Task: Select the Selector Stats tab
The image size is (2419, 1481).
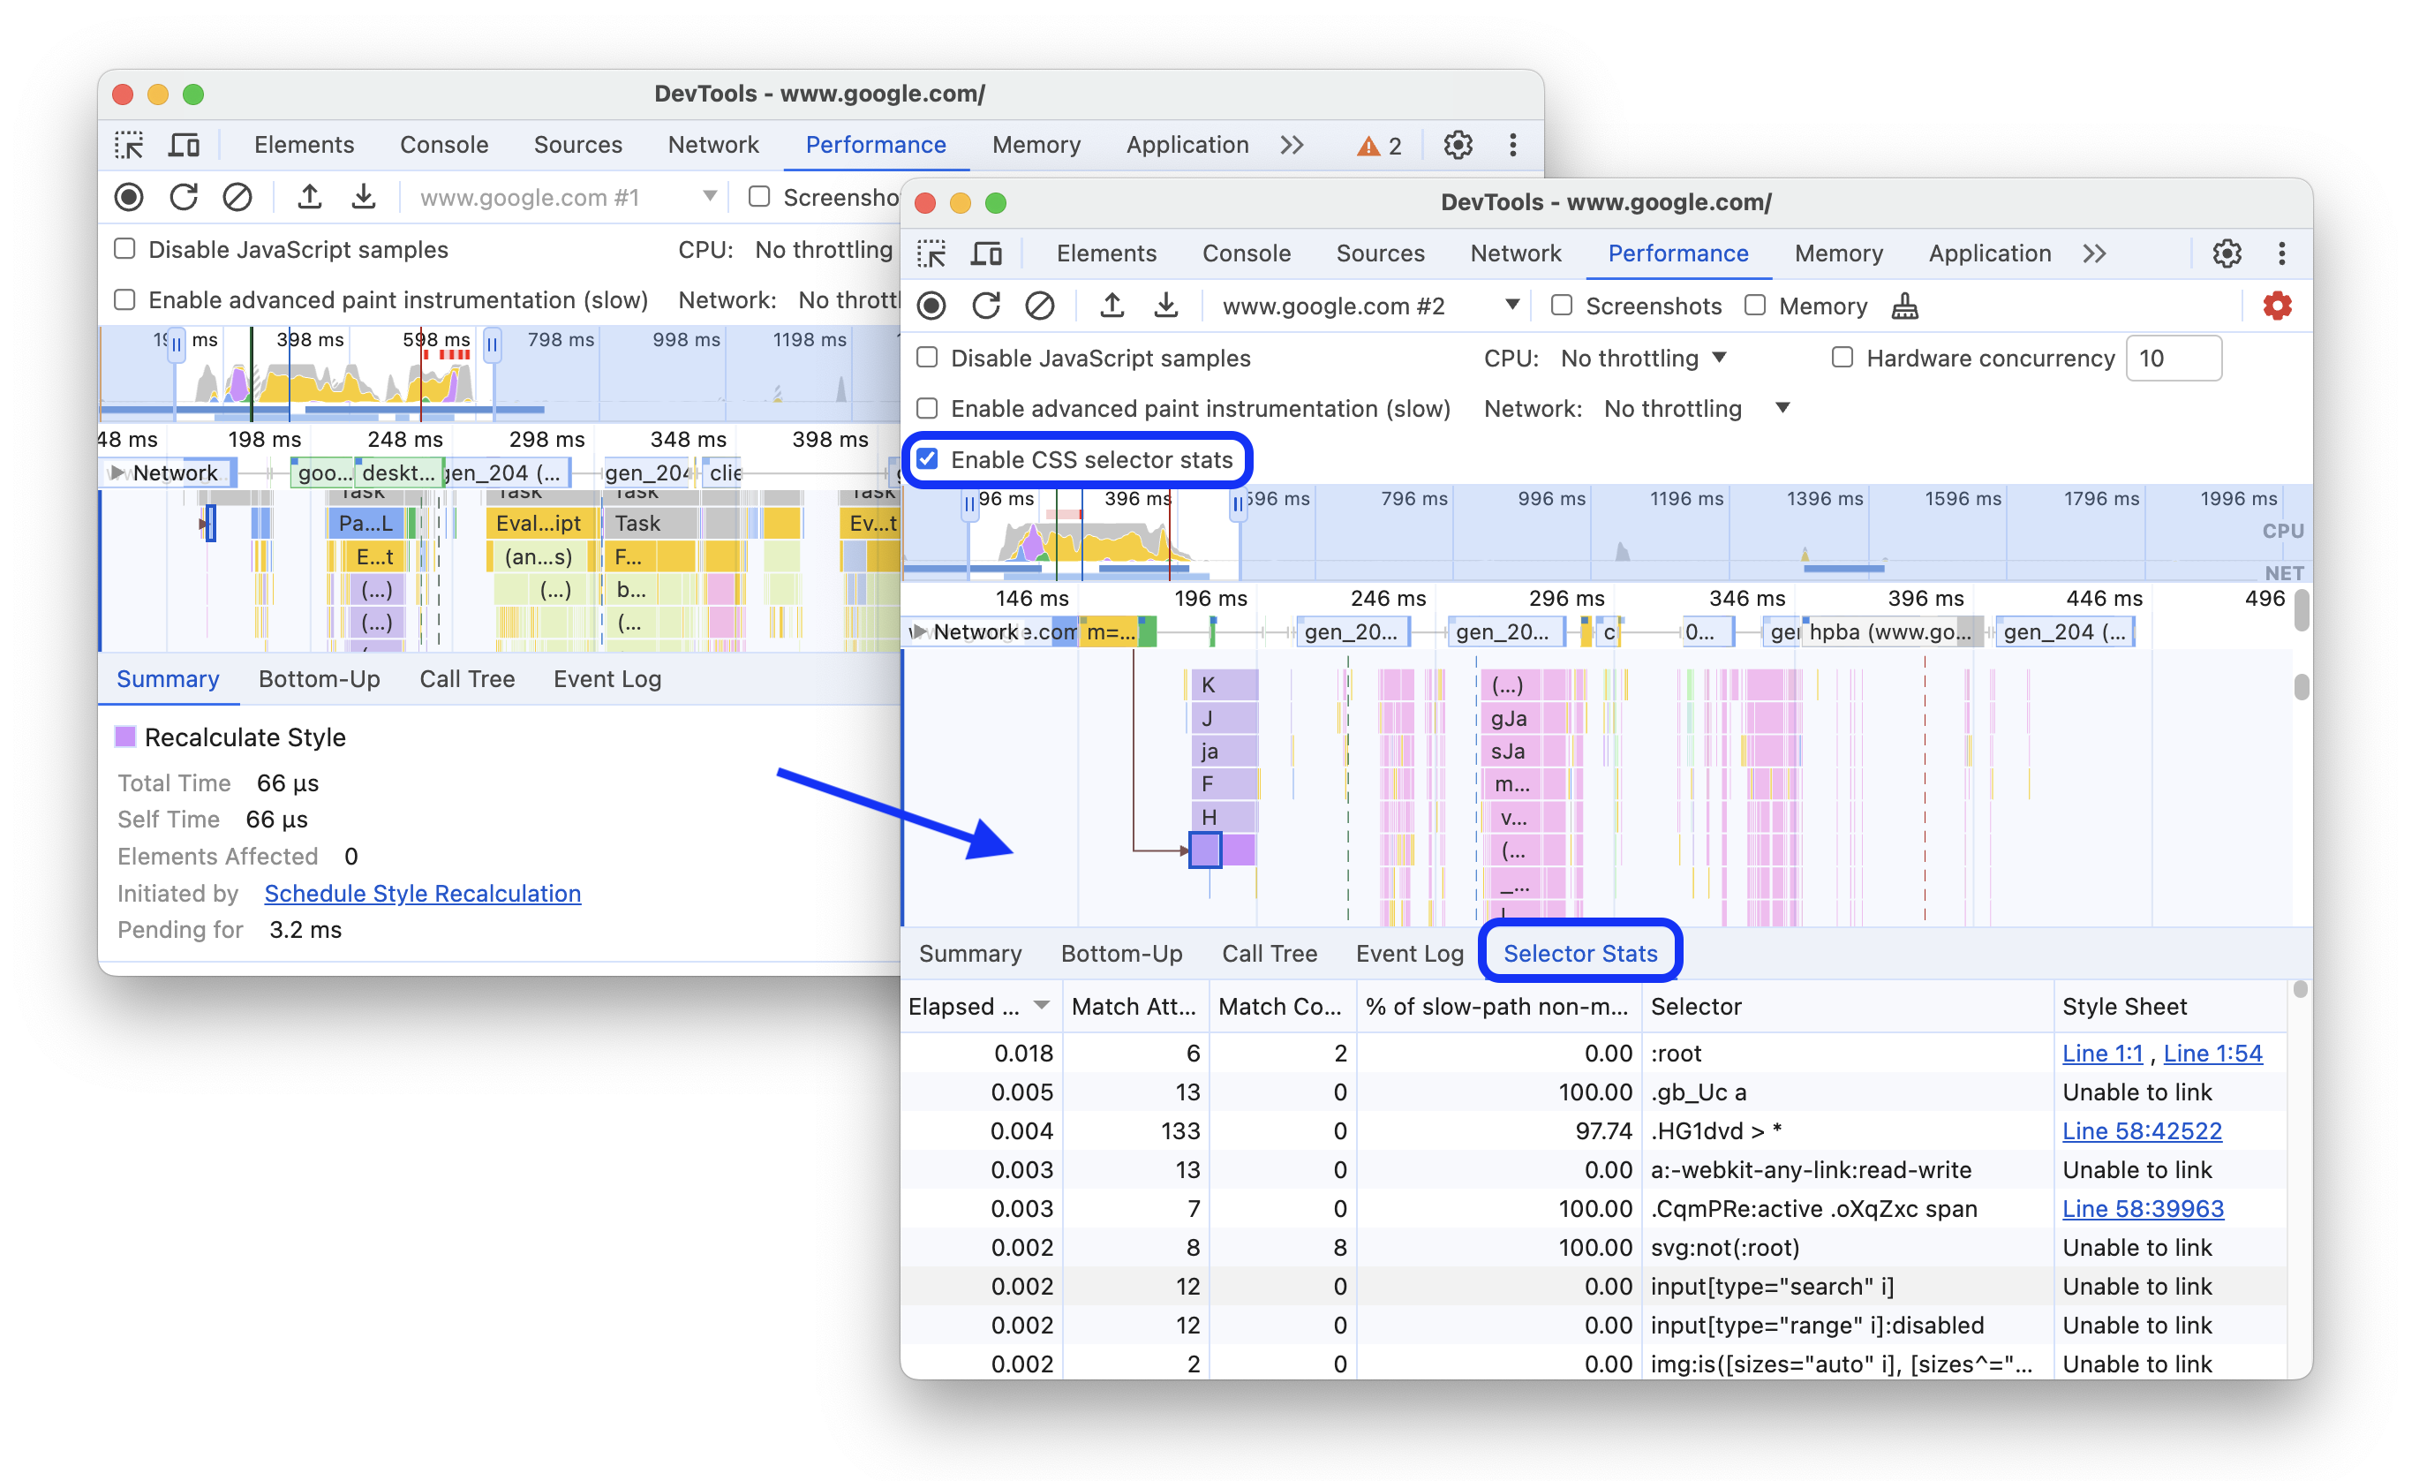Action: 1578,952
